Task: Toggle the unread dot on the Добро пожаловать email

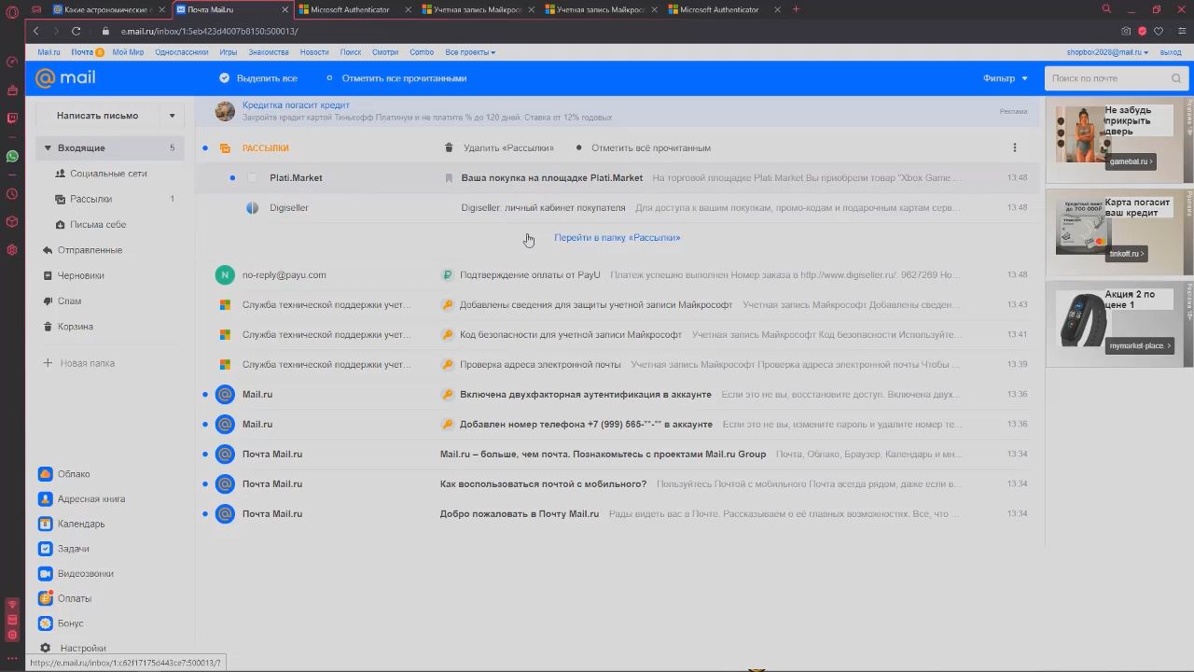Action: click(x=205, y=513)
